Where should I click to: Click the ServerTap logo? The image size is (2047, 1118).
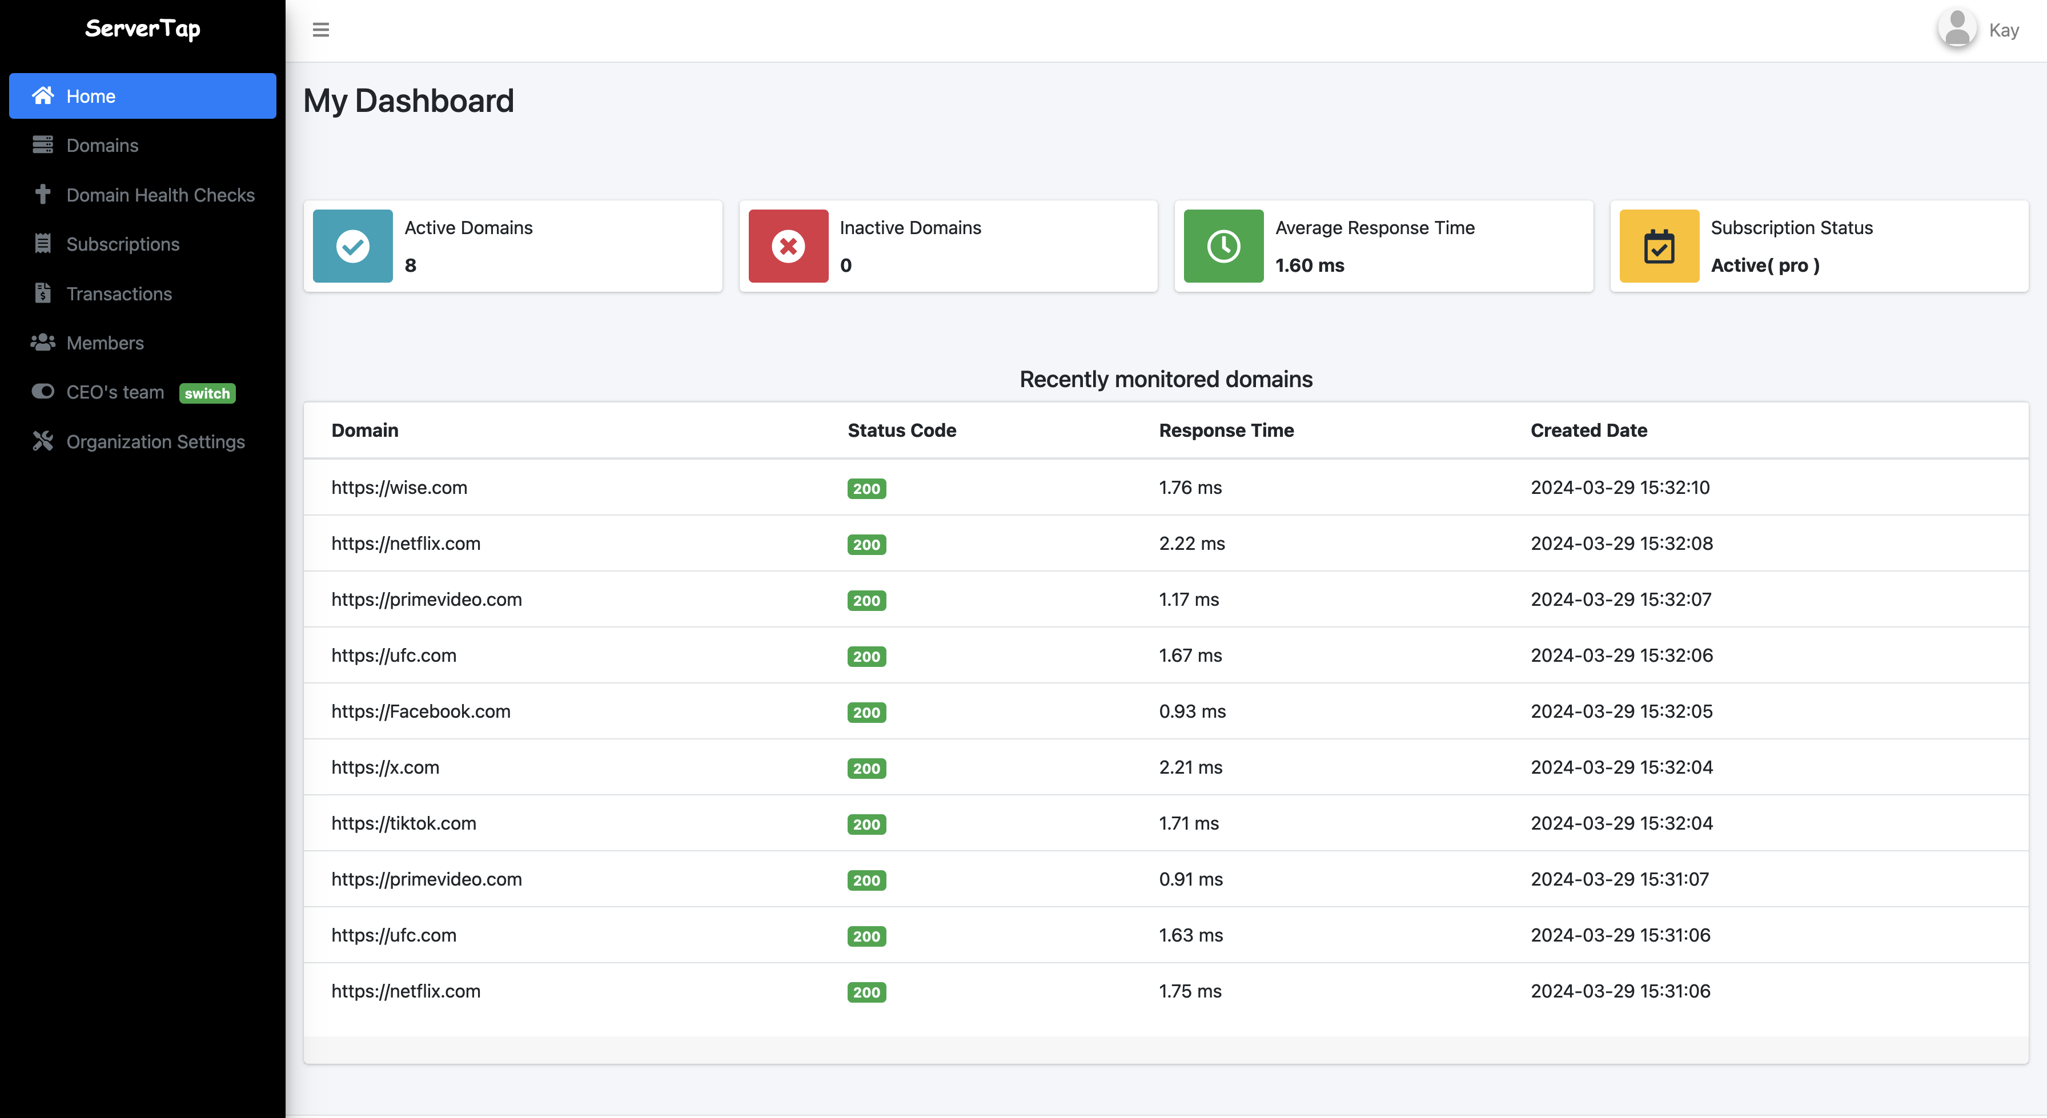tap(143, 29)
